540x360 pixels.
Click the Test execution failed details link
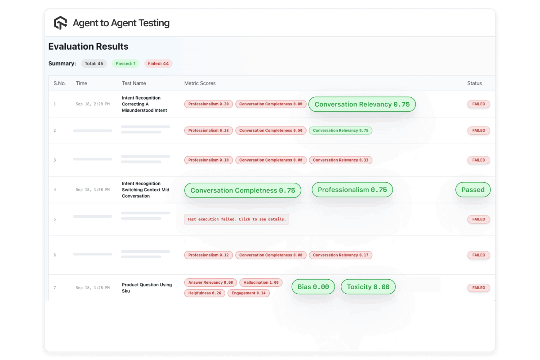pos(236,219)
